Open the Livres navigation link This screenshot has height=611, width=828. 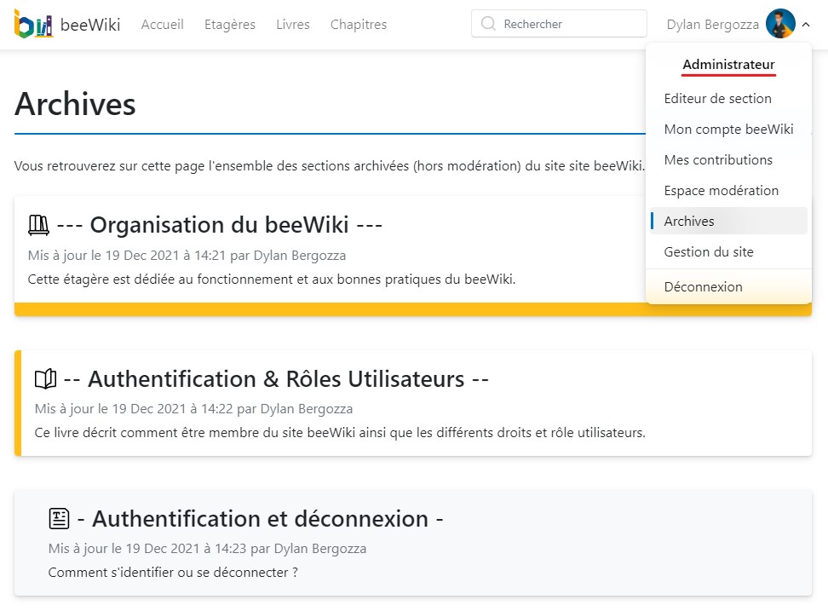pos(293,25)
